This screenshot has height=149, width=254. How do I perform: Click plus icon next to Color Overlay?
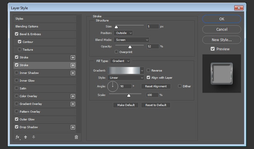pos(73,96)
